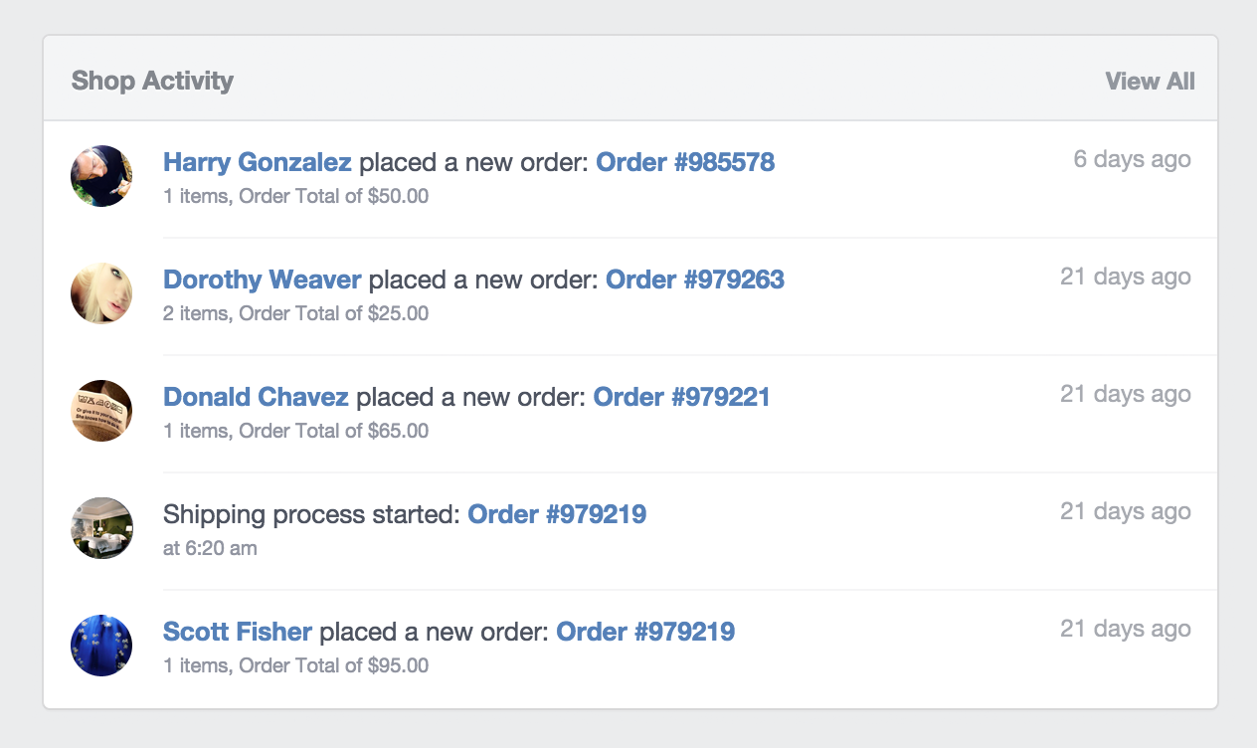Open the View All link
This screenshot has height=748, width=1257.
1150,82
